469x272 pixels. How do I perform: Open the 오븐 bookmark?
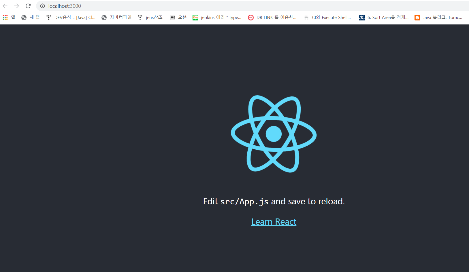[x=178, y=18]
